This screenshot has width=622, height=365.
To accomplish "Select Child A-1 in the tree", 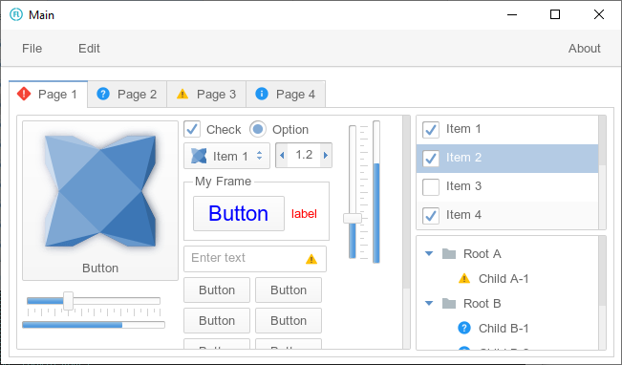I will [x=504, y=278].
